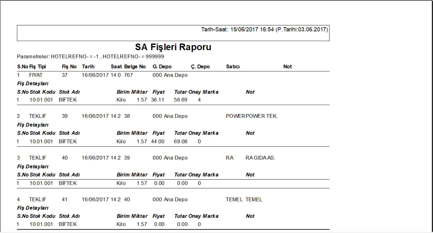Click '000 Ana Depo' in the FIYAT row
This screenshot has height=233, width=433.
(x=170, y=75)
